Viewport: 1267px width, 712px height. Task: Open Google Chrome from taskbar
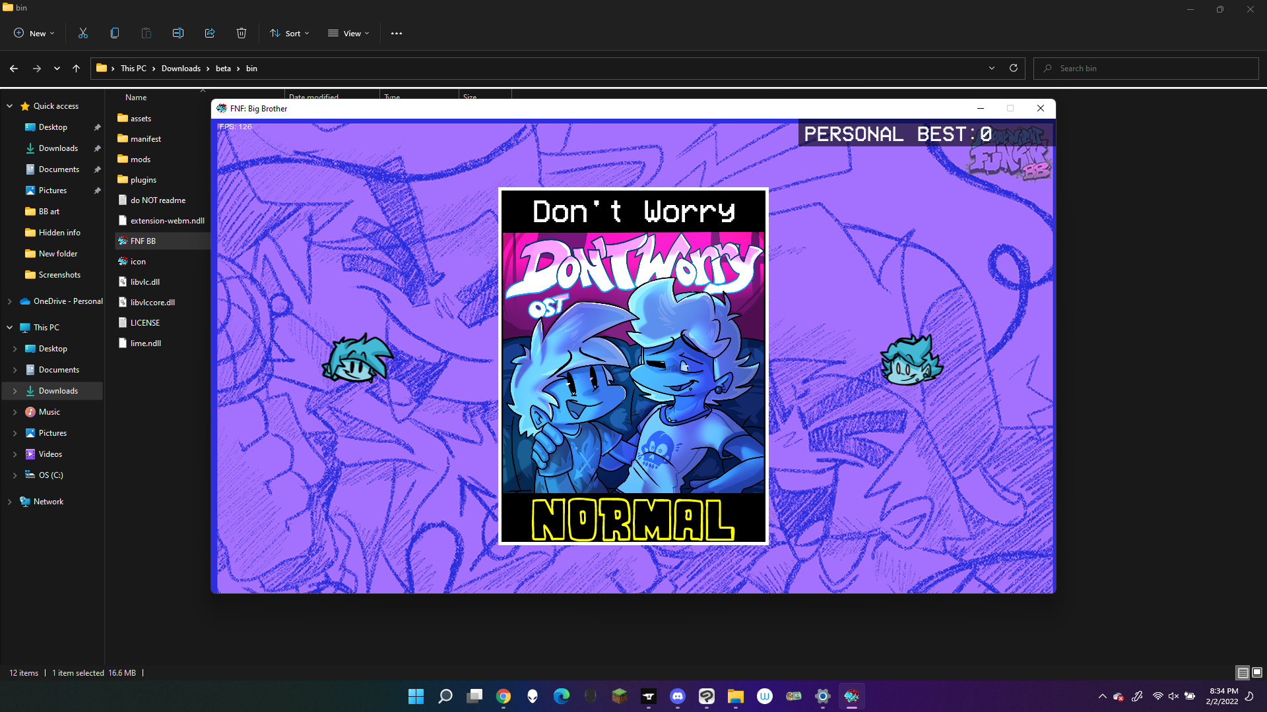[x=504, y=696]
